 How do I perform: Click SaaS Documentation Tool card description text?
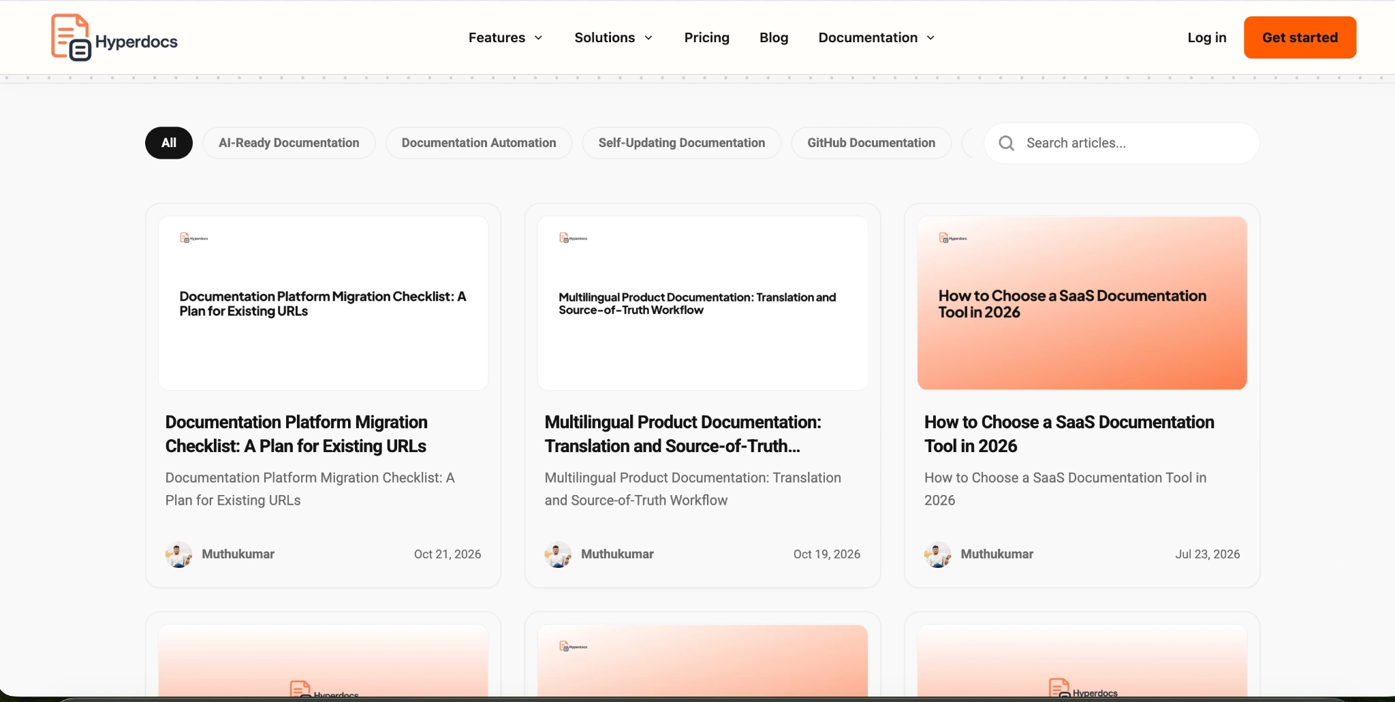(x=1065, y=489)
